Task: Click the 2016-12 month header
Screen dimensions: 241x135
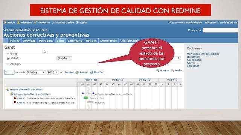Action: [145, 80]
